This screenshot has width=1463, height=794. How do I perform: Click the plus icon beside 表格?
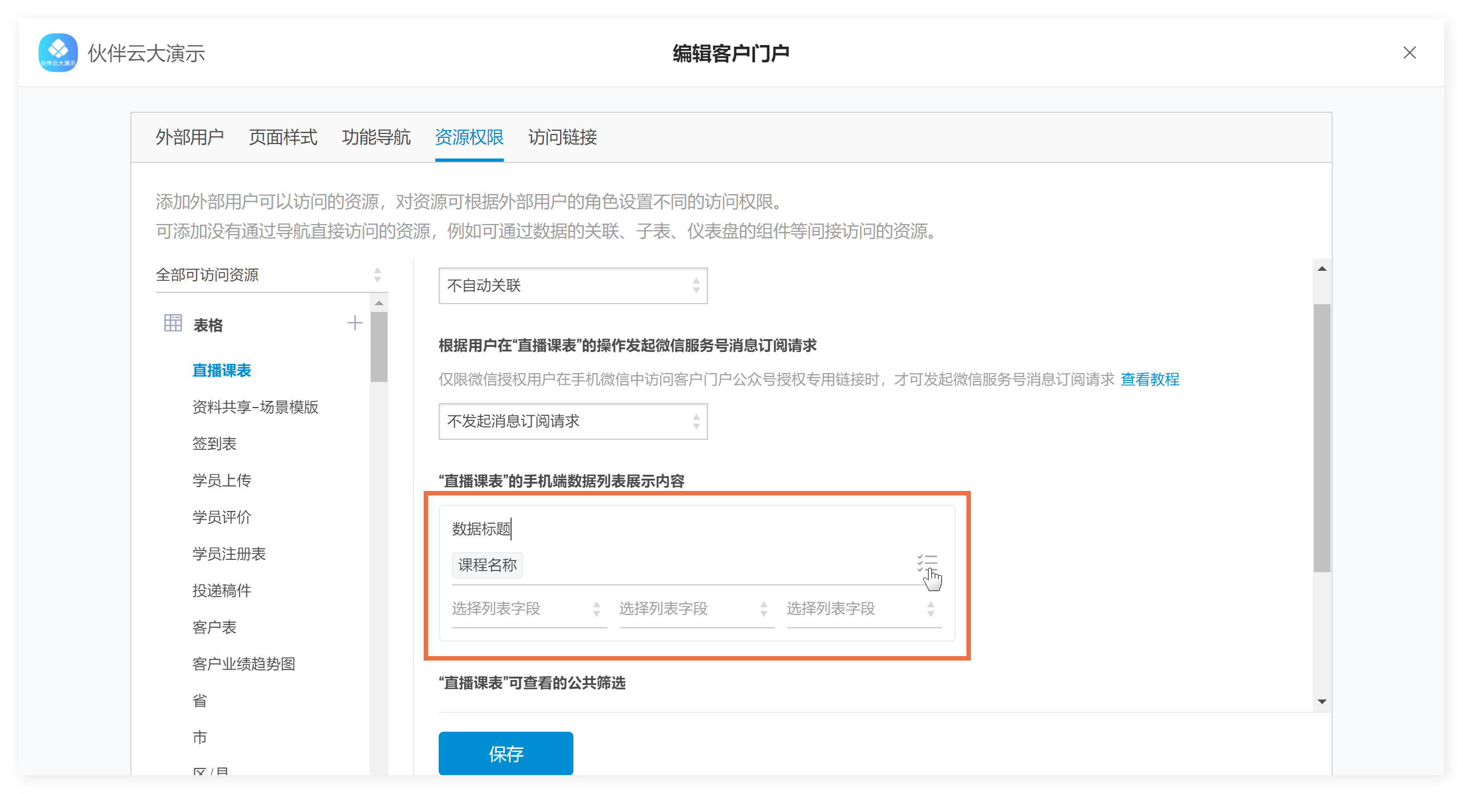[355, 323]
